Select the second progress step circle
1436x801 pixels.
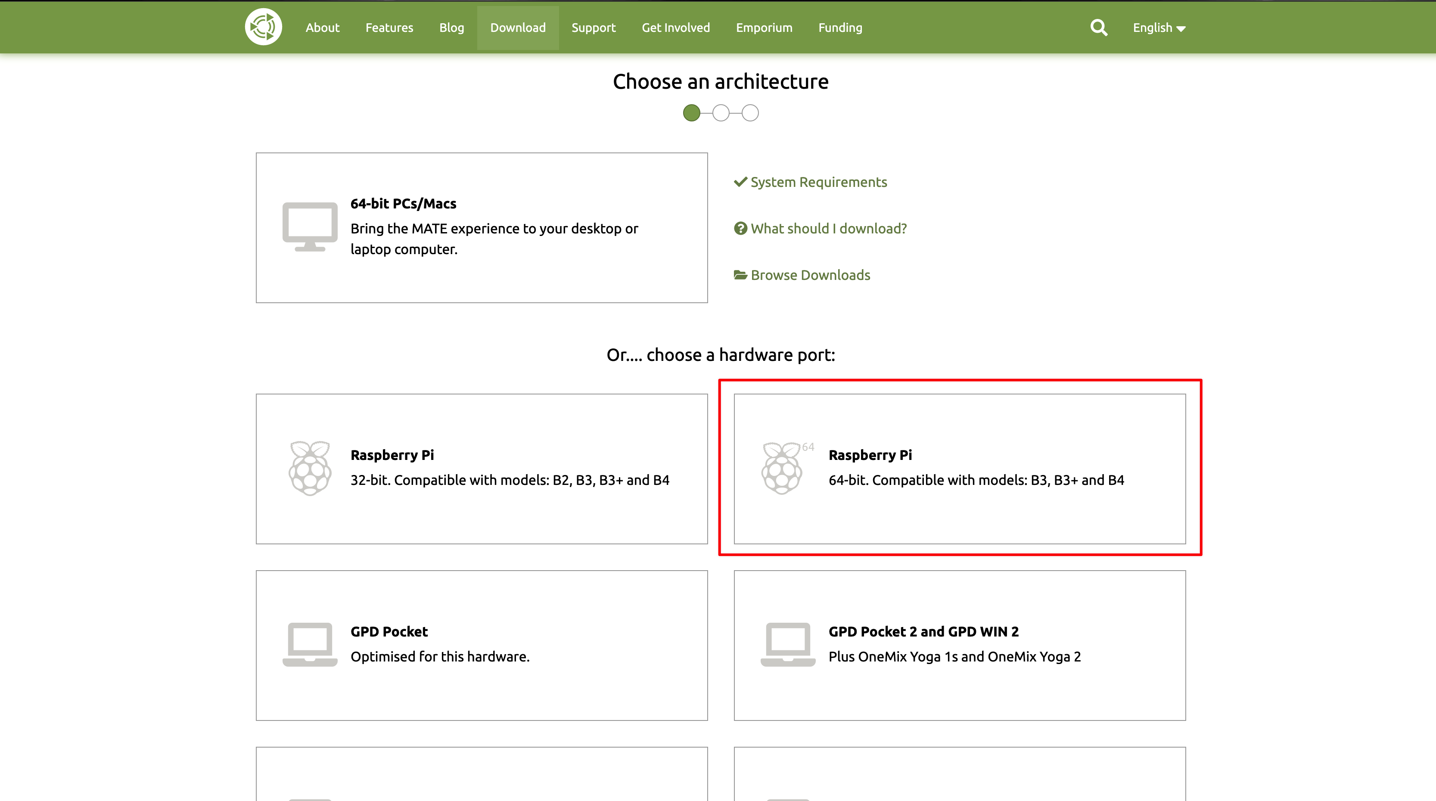[721, 113]
